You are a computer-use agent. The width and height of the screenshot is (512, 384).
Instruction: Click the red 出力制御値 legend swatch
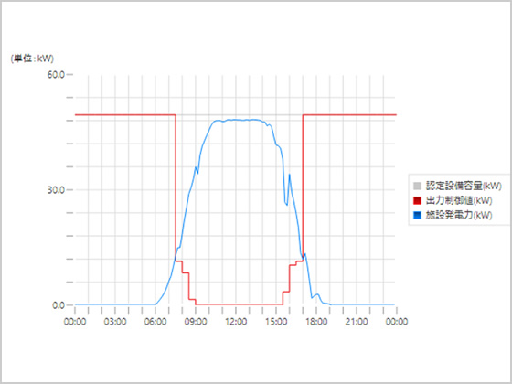[x=417, y=200]
